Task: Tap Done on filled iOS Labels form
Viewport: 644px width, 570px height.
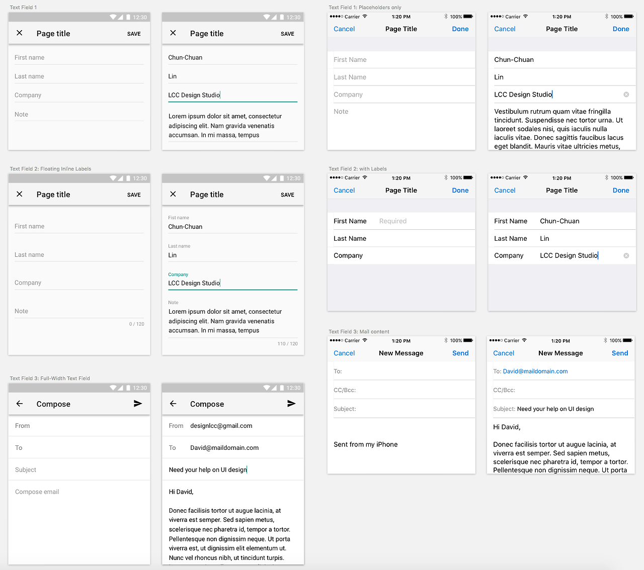Action: point(621,191)
